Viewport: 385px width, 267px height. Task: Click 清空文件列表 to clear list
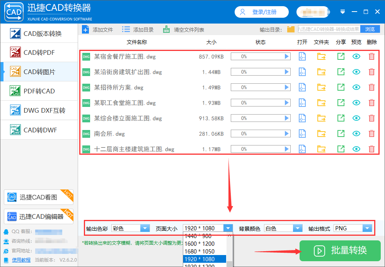click(x=183, y=30)
